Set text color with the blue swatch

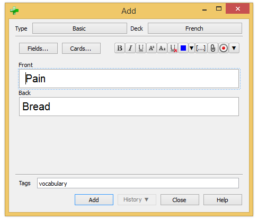[x=183, y=48]
